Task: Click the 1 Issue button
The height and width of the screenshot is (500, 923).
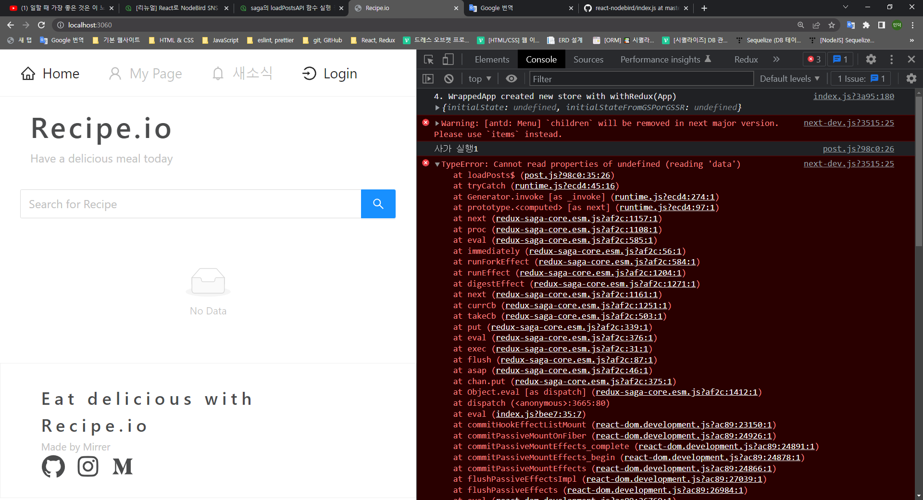Action: coord(861,79)
